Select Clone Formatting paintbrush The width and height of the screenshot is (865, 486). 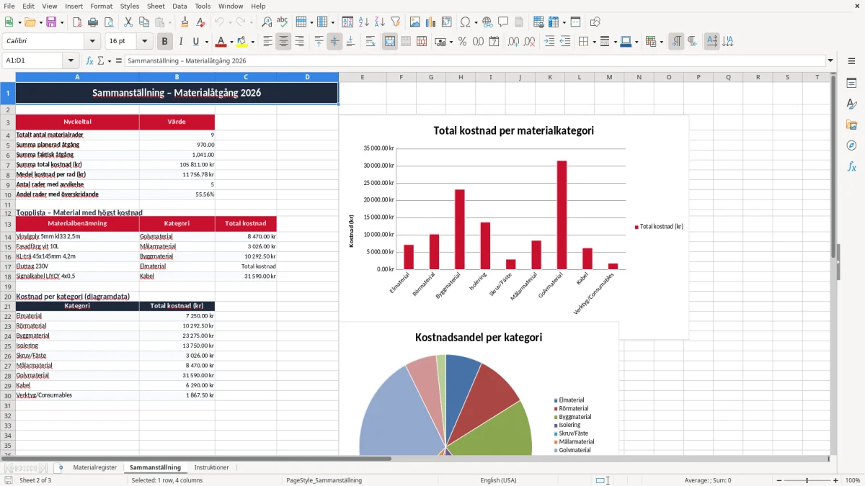click(185, 22)
